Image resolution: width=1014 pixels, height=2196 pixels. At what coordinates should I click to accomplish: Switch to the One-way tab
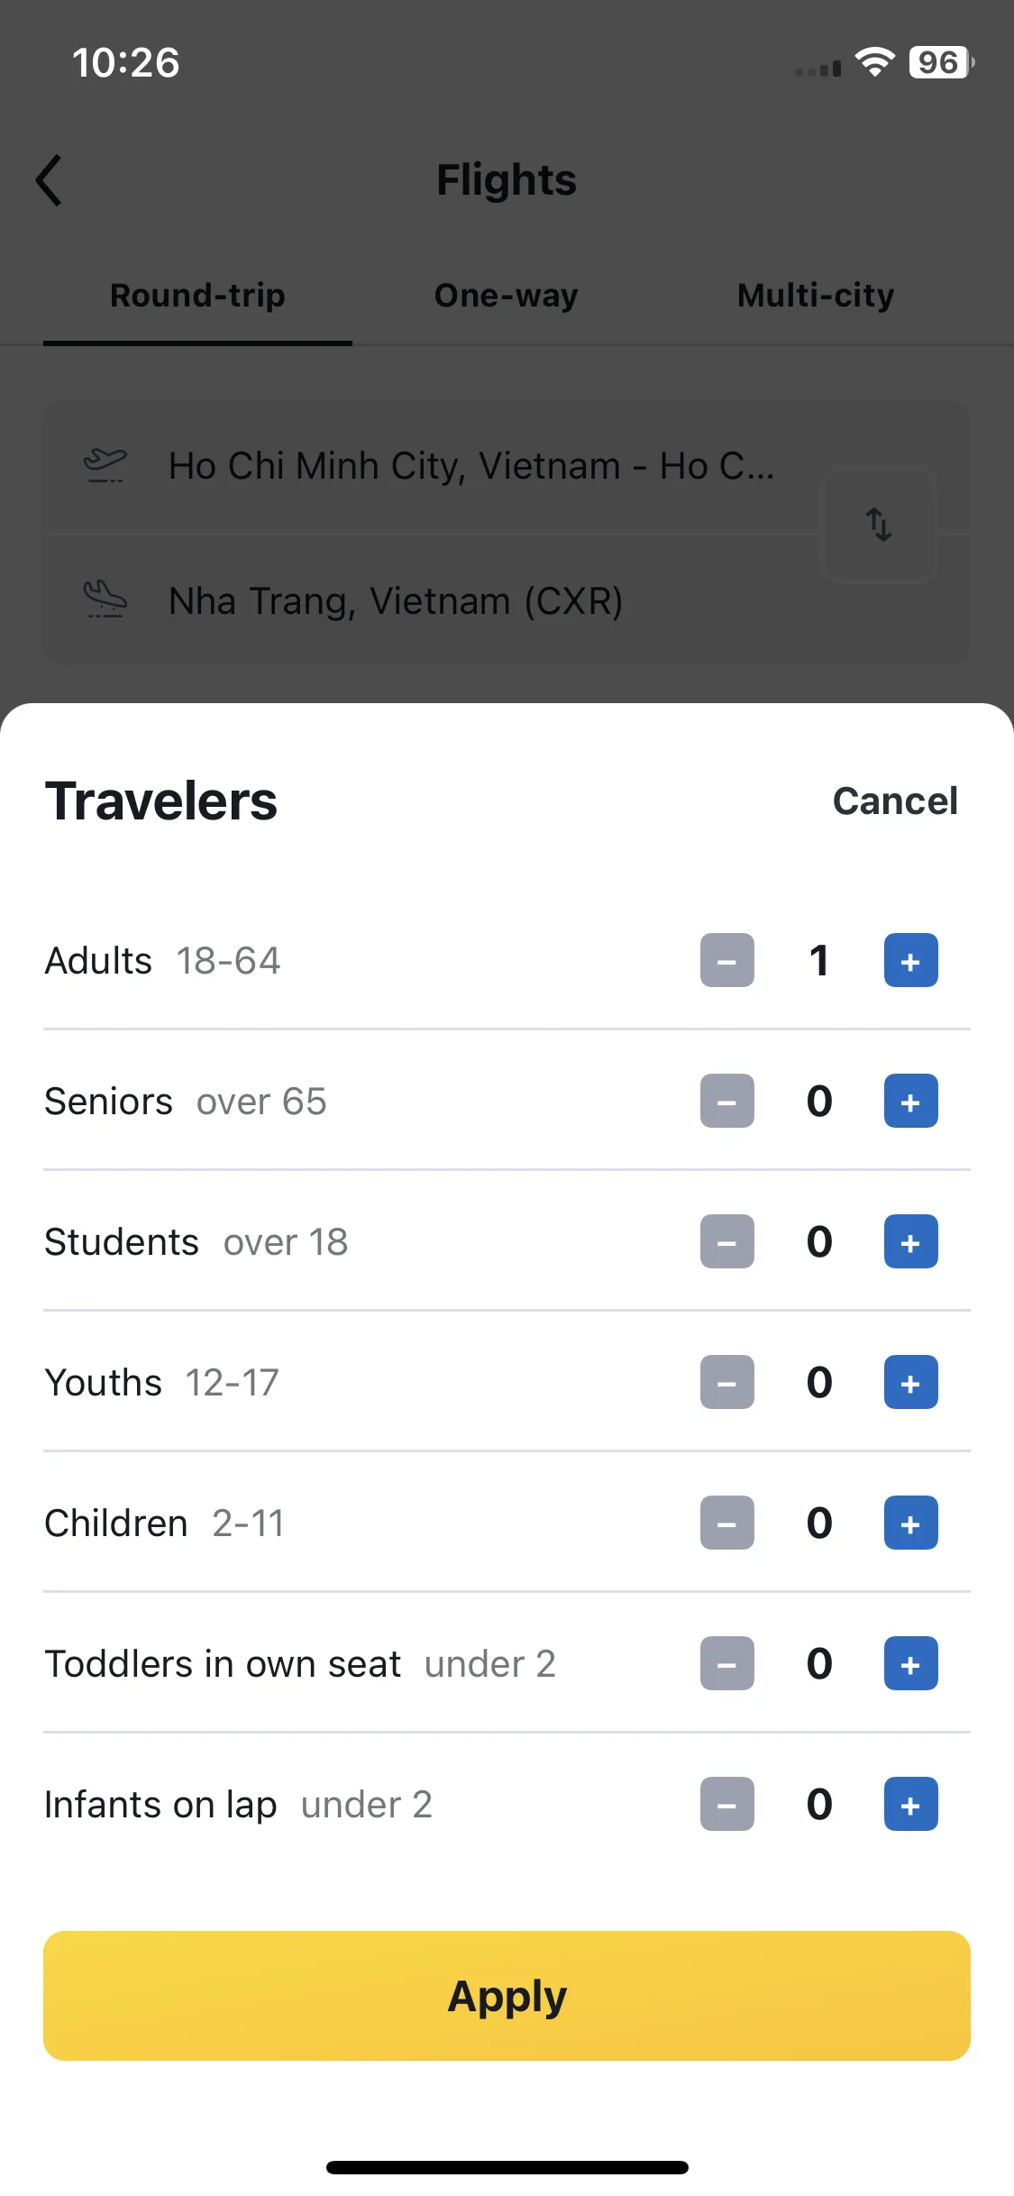pyautogui.click(x=507, y=296)
